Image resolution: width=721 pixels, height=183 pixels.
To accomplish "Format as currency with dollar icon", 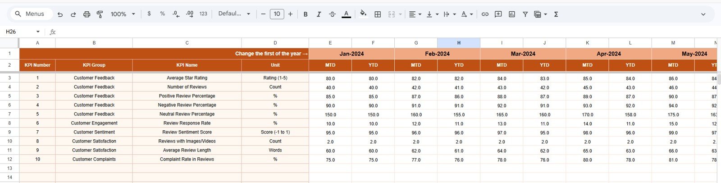I will (x=149, y=14).
